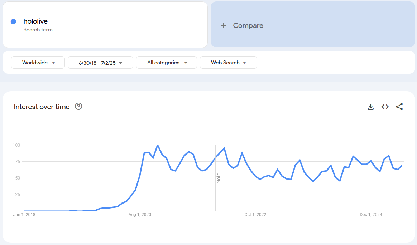Click the Search term label
The height and width of the screenshot is (245, 417).
click(x=38, y=30)
